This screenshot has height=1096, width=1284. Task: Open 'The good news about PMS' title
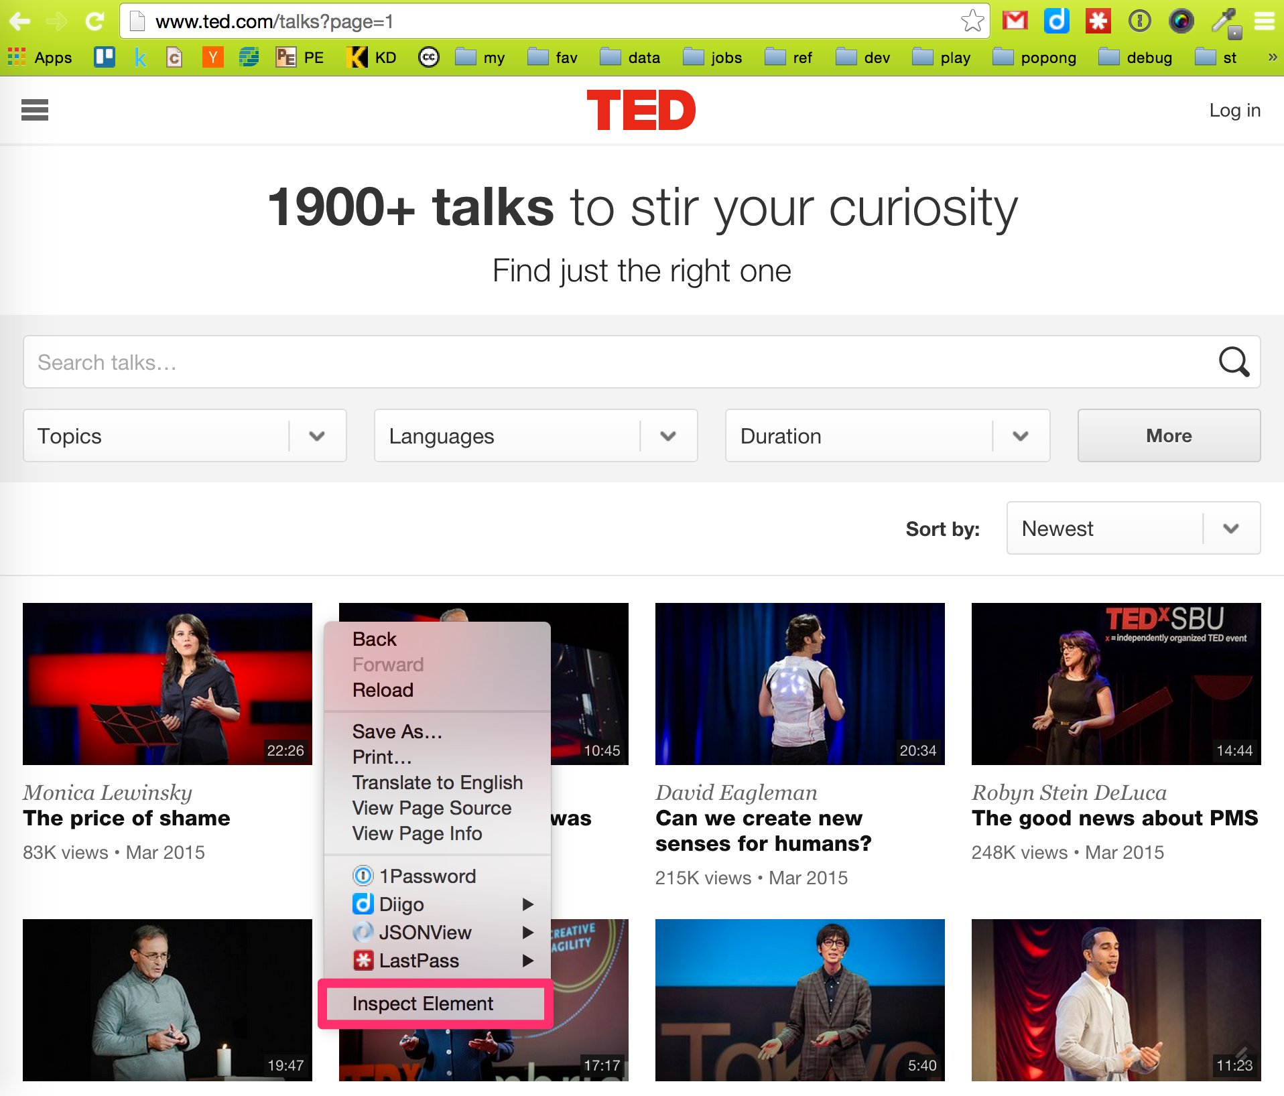[1115, 818]
